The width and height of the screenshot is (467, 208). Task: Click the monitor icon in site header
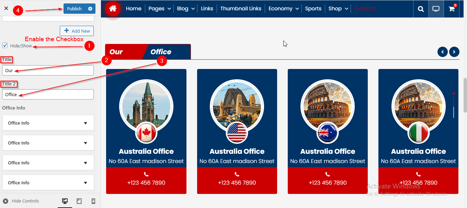click(x=436, y=9)
